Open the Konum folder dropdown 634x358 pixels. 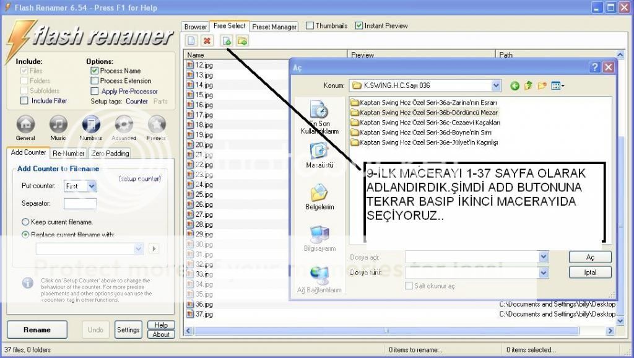tap(496, 85)
